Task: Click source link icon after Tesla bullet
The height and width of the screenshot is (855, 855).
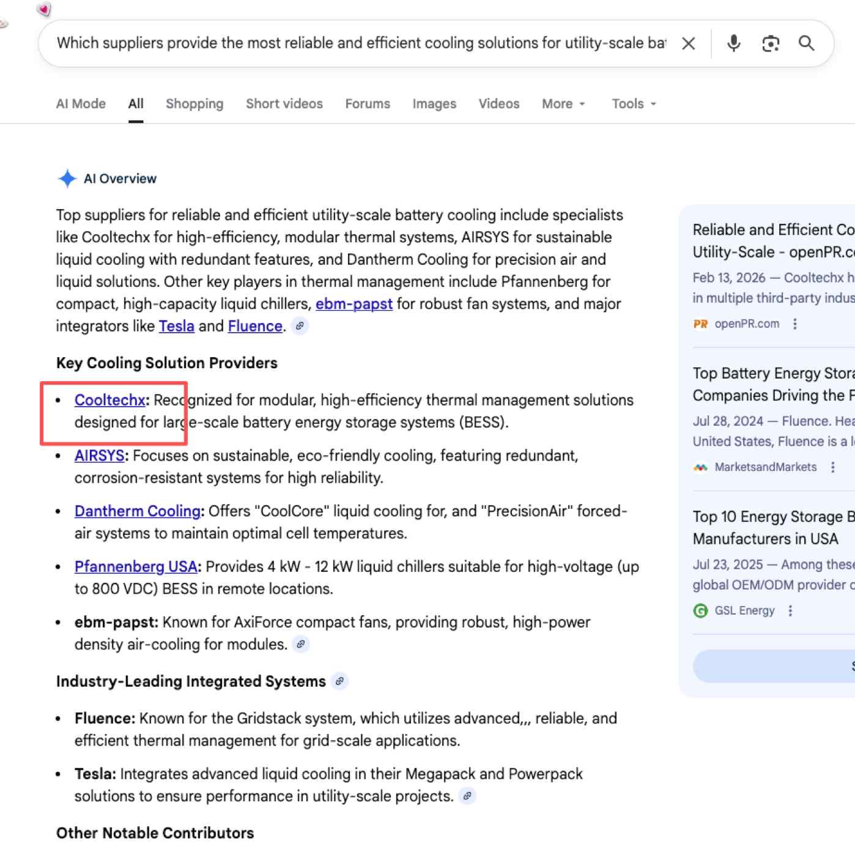Action: [x=467, y=796]
